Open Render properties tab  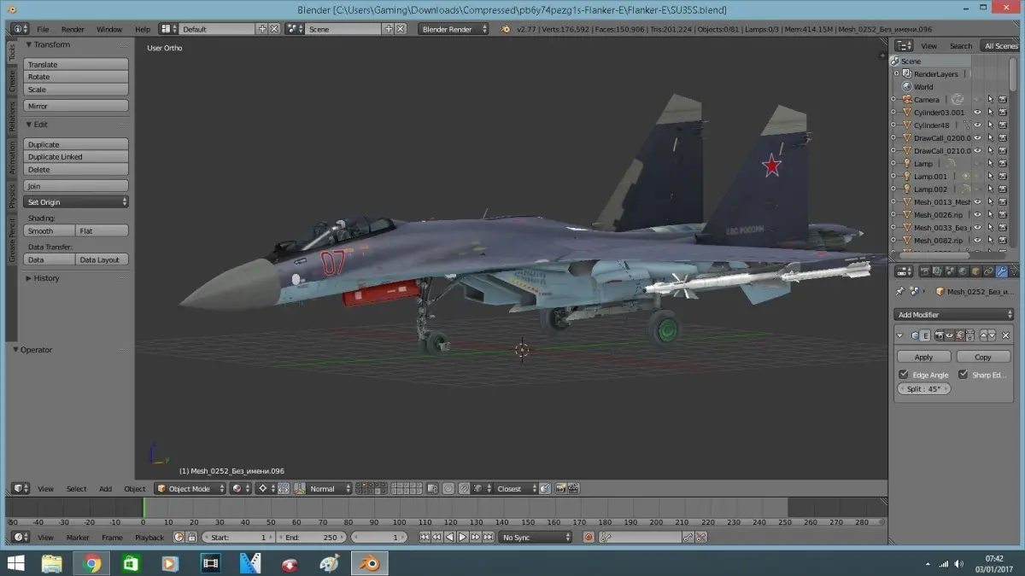925,271
